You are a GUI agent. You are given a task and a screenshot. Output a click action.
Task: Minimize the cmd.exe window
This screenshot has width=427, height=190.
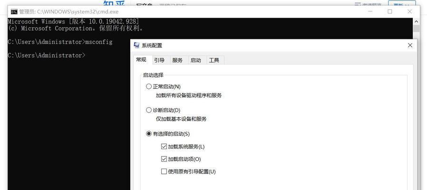click(x=370, y=11)
